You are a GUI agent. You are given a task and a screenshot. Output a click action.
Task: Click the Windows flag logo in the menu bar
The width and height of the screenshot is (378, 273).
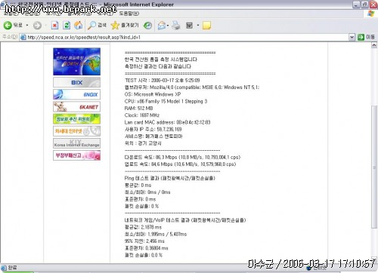tap(371, 14)
